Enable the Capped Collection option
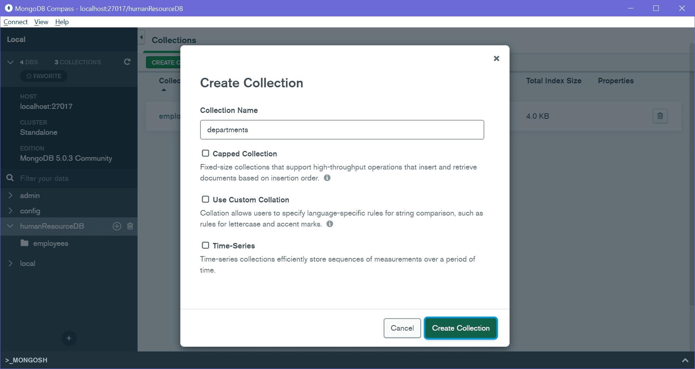This screenshot has width=695, height=369. click(x=205, y=153)
